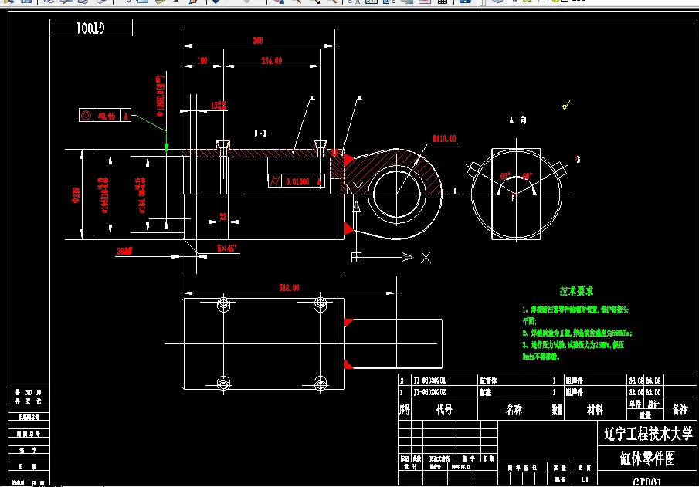The width and height of the screenshot is (699, 487).
Task: Select the 234.00 dimension text
Action: 271,61
